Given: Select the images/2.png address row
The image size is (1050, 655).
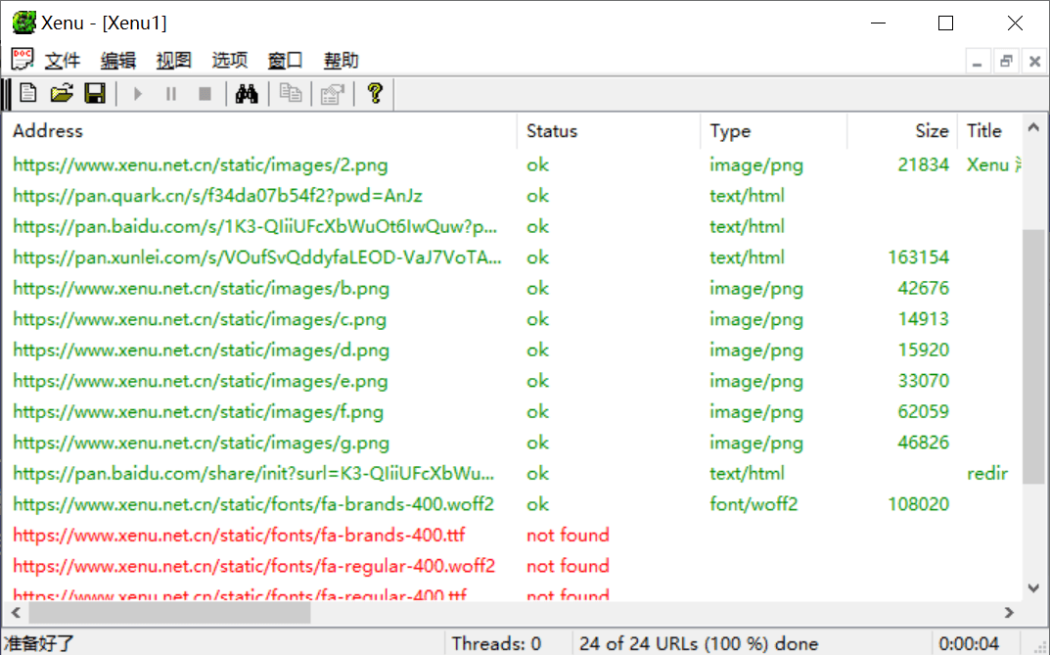Looking at the screenshot, I should pos(513,164).
